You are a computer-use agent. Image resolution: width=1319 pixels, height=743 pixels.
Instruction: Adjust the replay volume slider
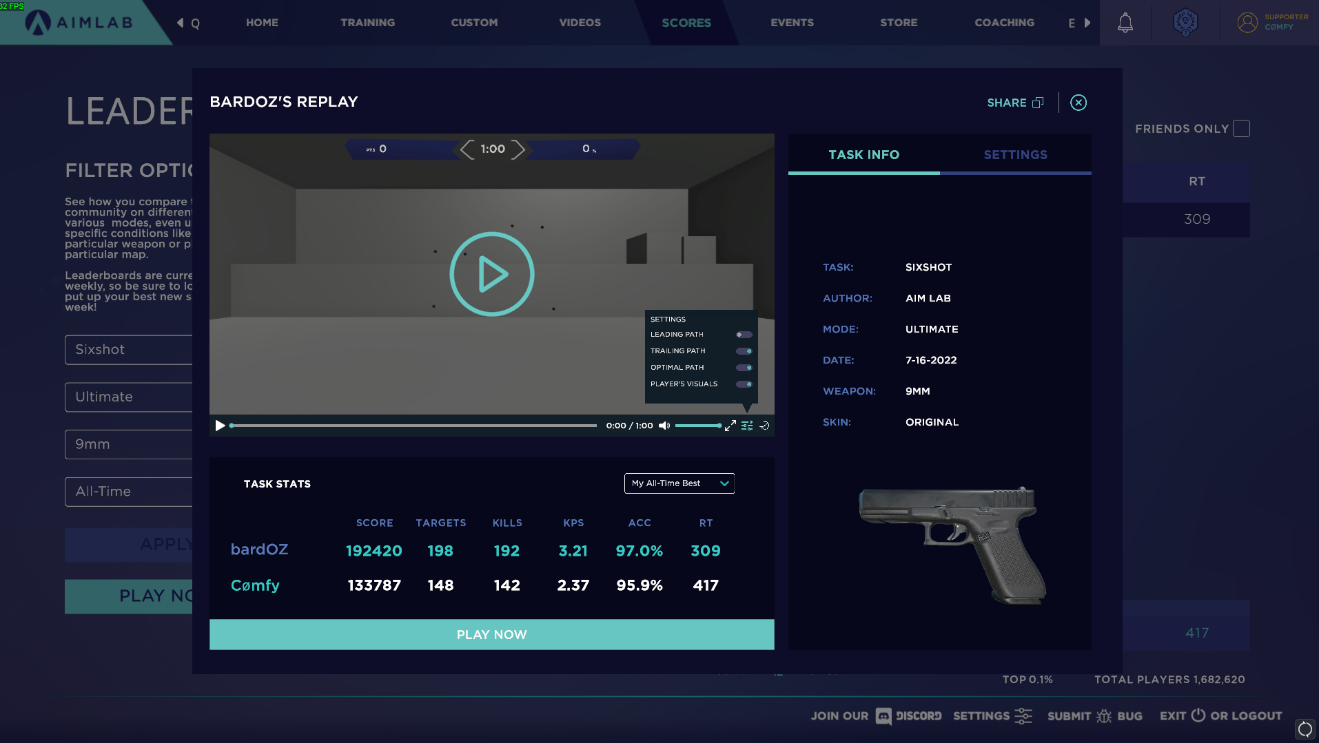[698, 426]
